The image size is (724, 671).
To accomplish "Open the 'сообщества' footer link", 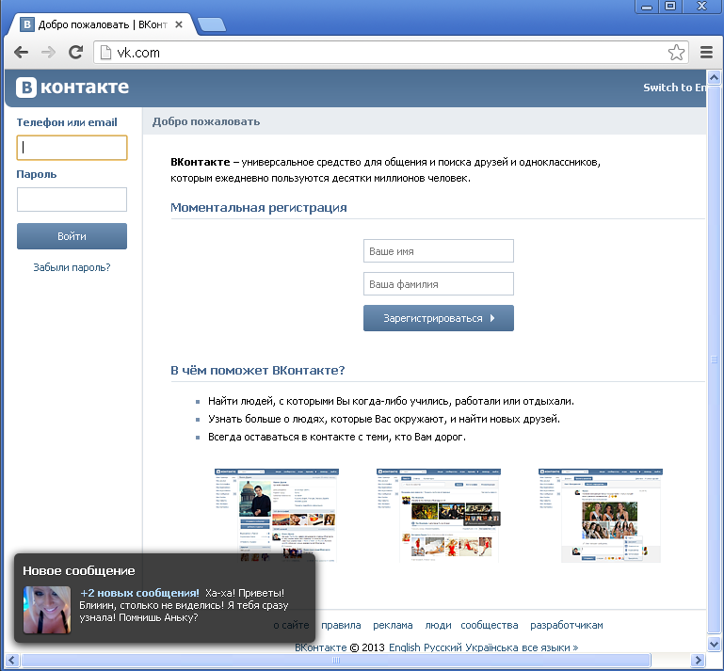I will [490, 625].
